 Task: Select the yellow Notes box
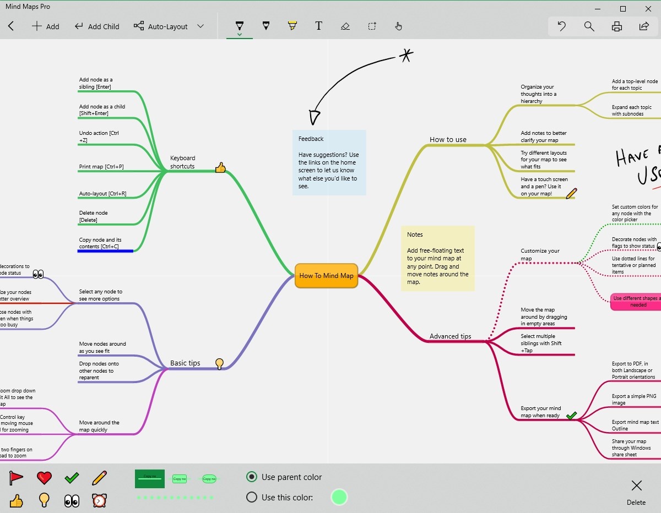(x=437, y=258)
